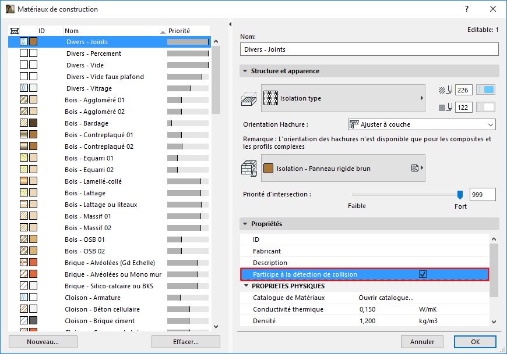Open the Orientation Hachure dropdown
The width and height of the screenshot is (507, 354).
point(422,124)
